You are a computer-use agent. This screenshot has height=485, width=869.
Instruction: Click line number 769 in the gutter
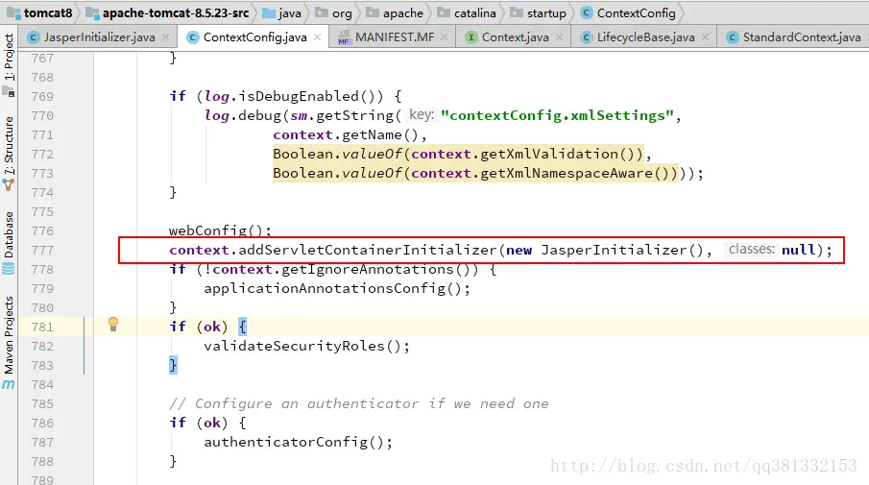coord(42,96)
